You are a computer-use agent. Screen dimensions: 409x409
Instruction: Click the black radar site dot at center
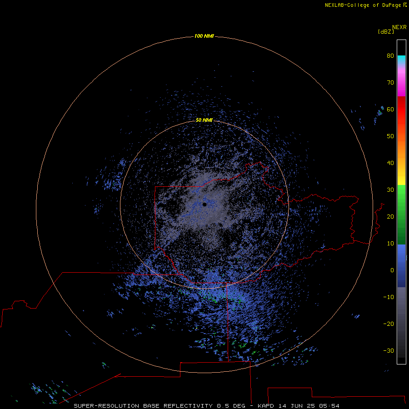(x=204, y=204)
